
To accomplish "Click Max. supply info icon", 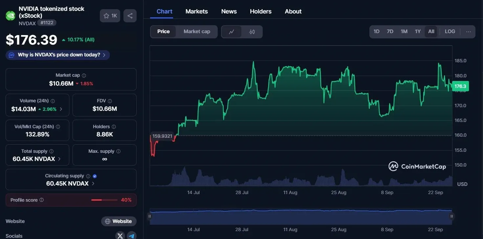I will pyautogui.click(x=119, y=151).
